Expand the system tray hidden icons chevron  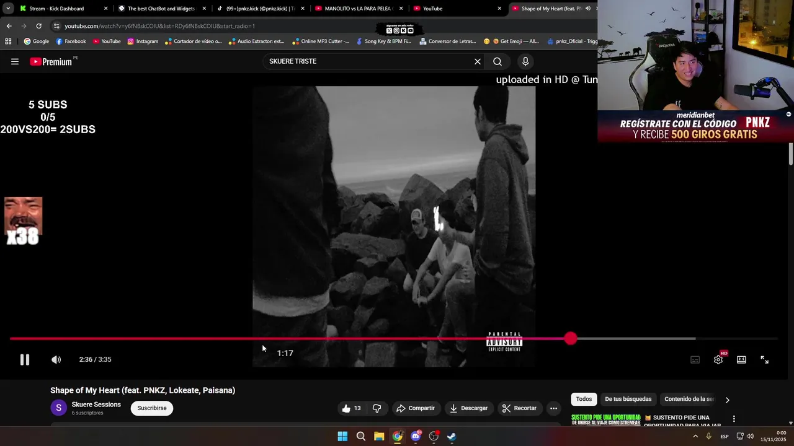(x=695, y=437)
